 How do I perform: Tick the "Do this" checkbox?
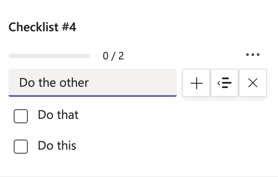[21, 147]
